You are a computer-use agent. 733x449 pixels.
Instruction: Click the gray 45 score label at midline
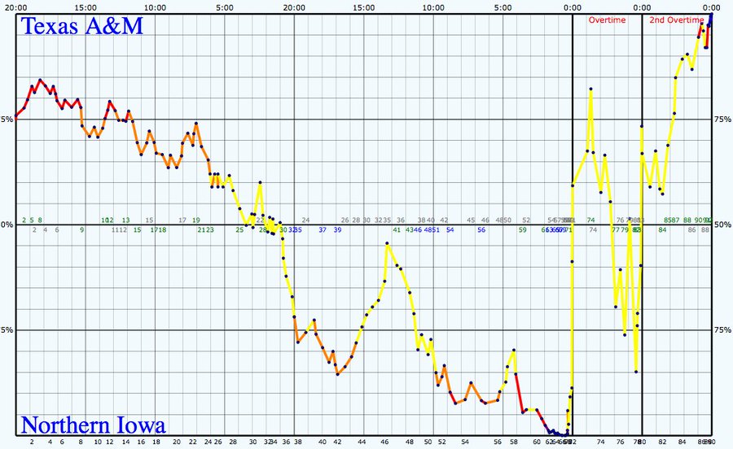tap(471, 220)
